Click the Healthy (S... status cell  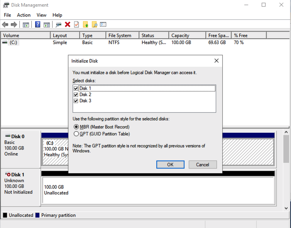click(x=154, y=42)
